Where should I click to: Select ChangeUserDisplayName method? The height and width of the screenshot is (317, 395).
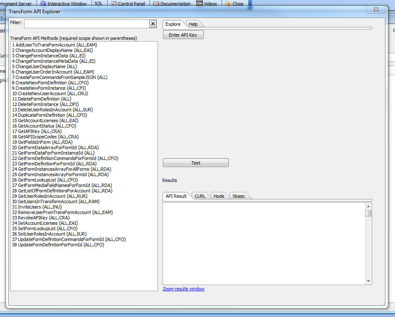pos(44,66)
